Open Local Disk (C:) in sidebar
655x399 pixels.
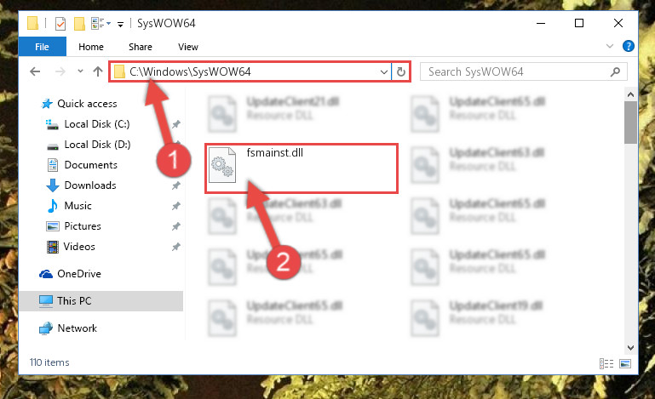click(96, 124)
